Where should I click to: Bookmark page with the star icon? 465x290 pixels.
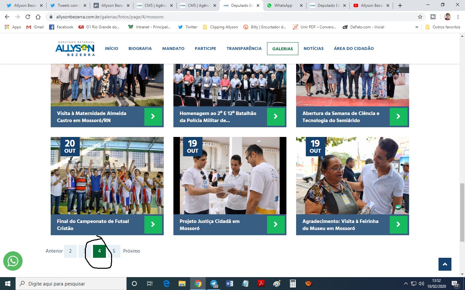pos(420,17)
